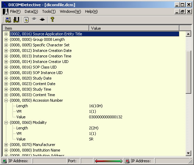Close the inner dicomfile.dcm document
194x165 pixels.
tap(189, 11)
